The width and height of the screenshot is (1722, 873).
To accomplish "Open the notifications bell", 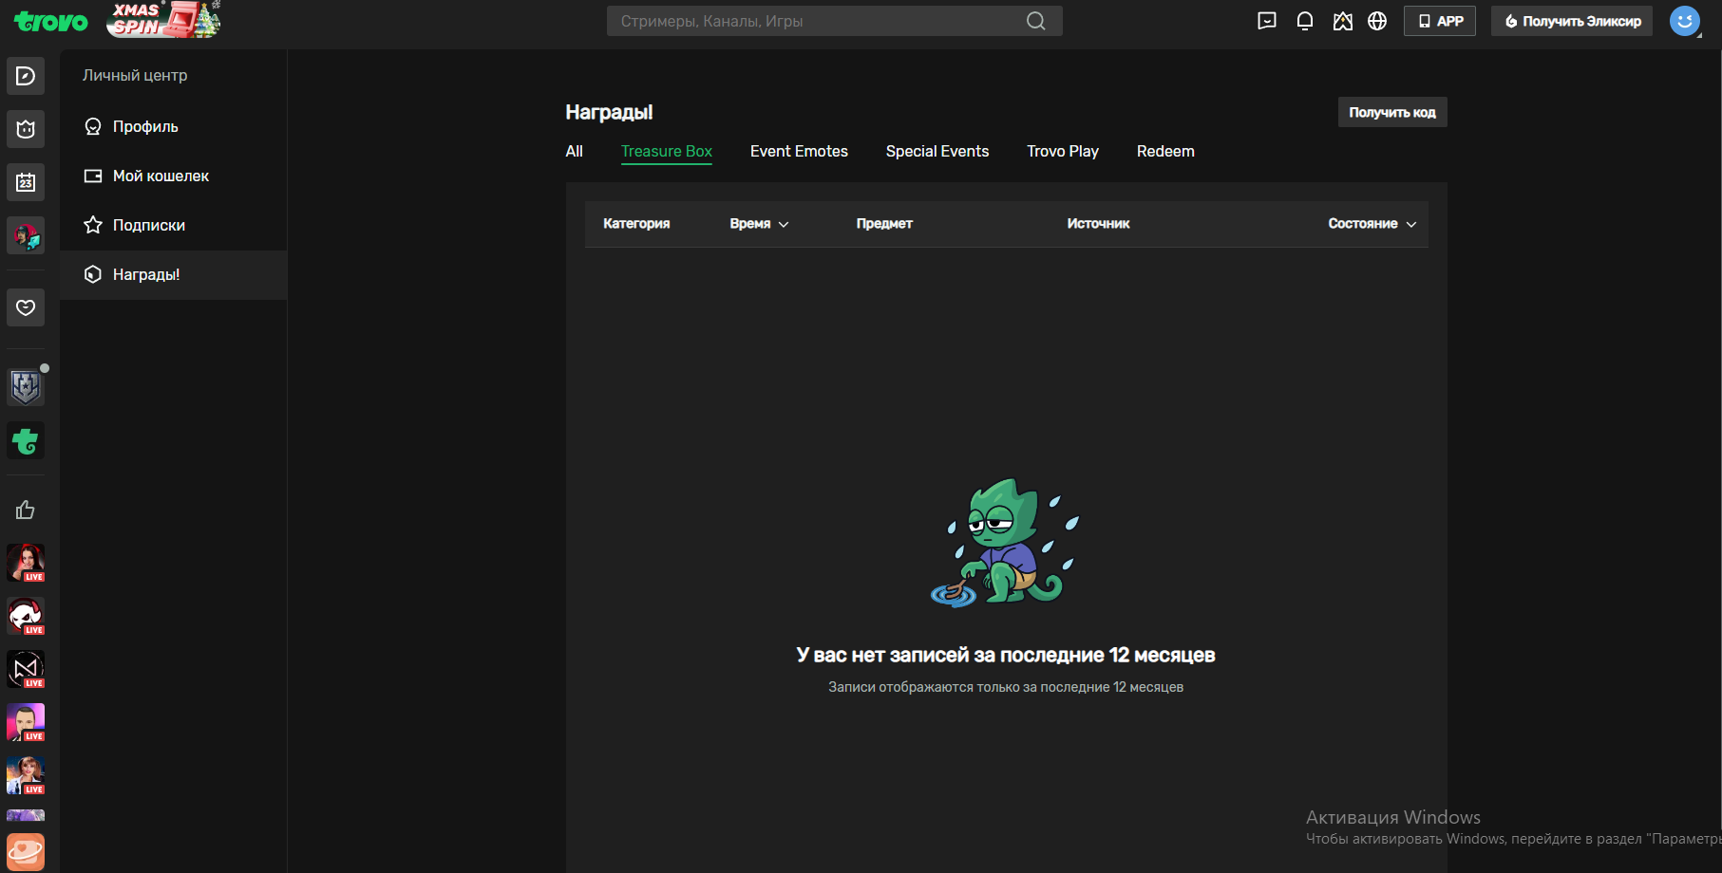I will (x=1304, y=21).
